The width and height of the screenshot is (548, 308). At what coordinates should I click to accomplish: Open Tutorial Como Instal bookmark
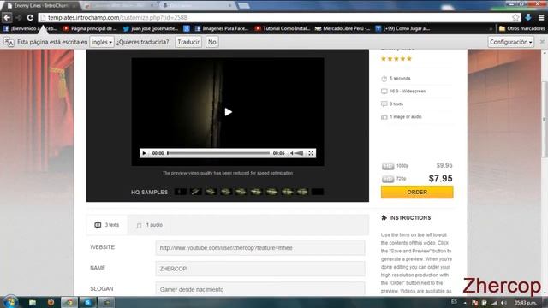click(x=283, y=28)
